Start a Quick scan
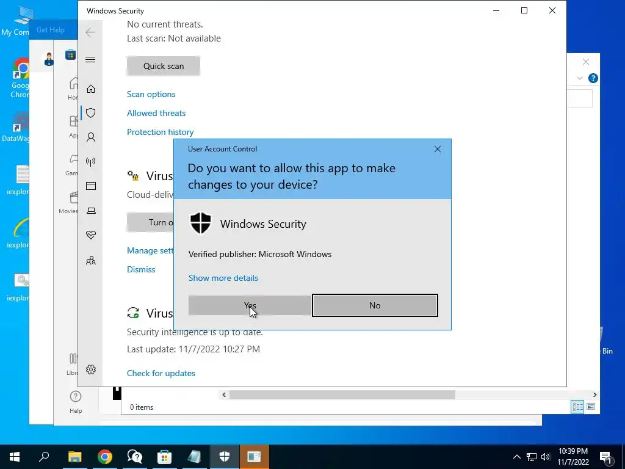This screenshot has width=625, height=469. click(x=164, y=66)
